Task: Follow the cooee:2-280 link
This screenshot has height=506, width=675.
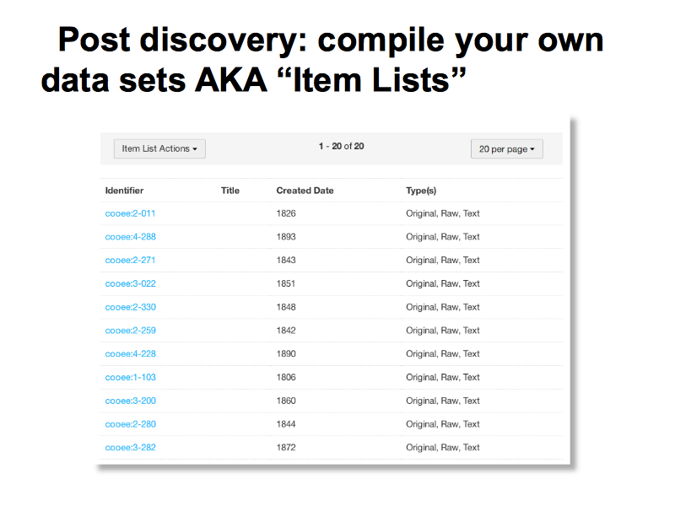Action: click(131, 424)
